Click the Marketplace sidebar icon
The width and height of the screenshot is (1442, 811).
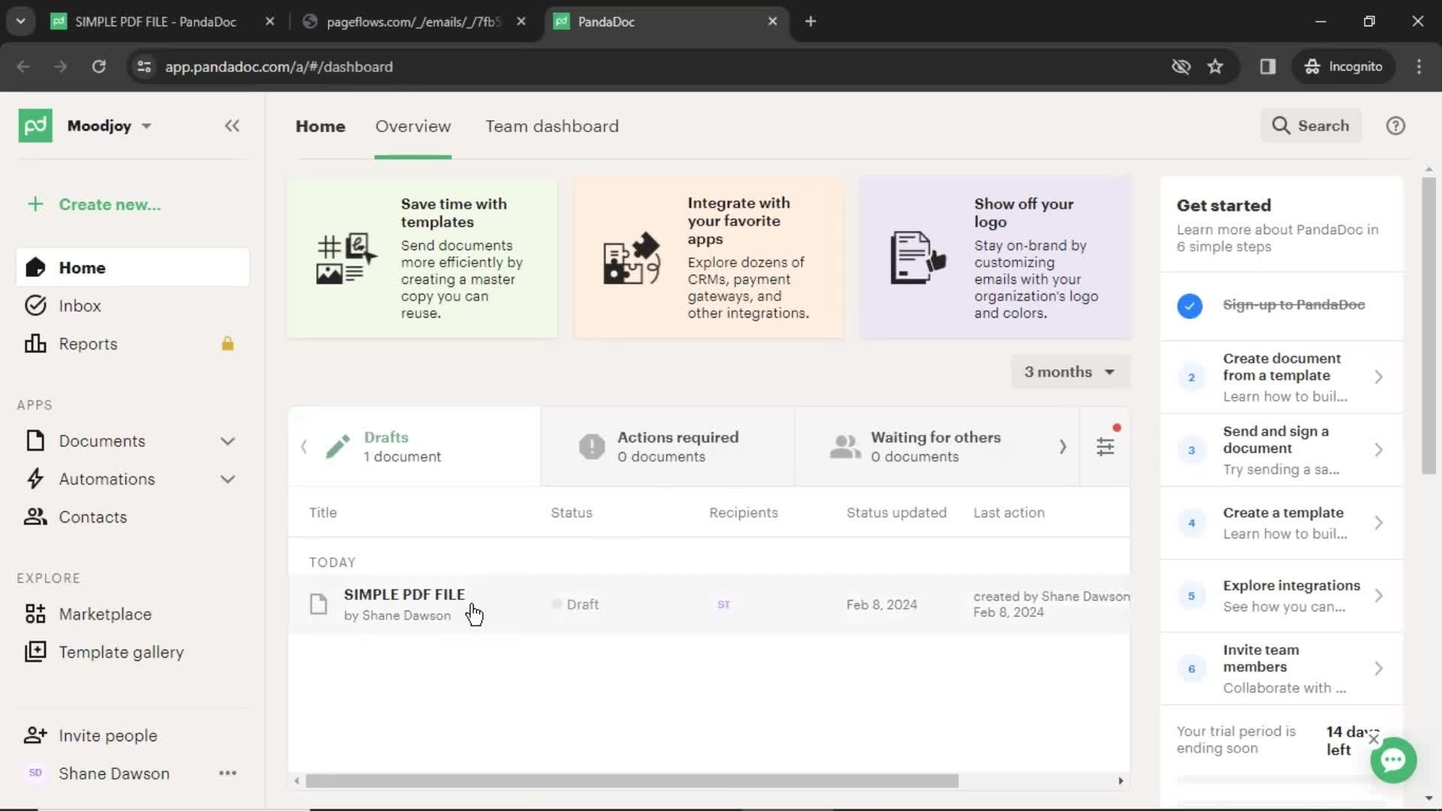[34, 614]
